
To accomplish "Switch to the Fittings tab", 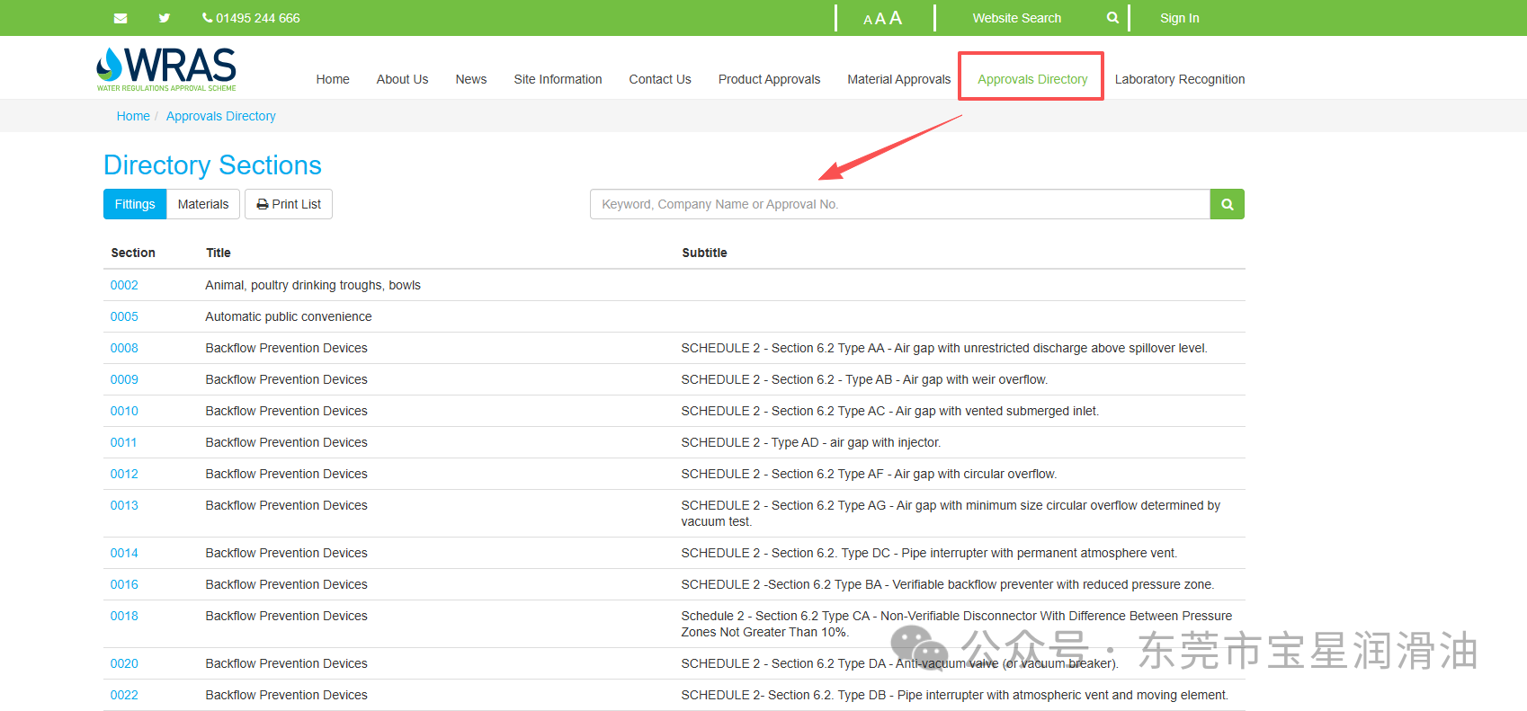I will (x=135, y=204).
